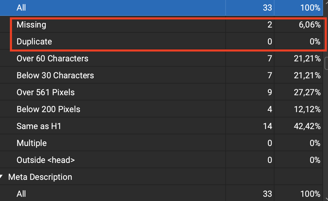Choose the Outside <head> filter

(x=45, y=160)
